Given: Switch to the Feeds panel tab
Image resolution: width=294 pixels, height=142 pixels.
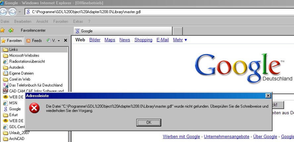Looking at the screenshot, I should [34, 41].
